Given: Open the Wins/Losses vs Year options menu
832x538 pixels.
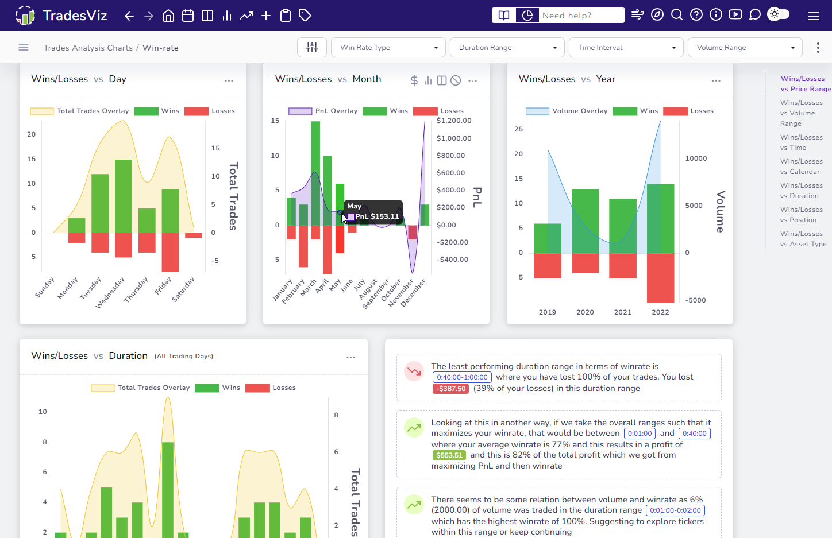Looking at the screenshot, I should [717, 81].
